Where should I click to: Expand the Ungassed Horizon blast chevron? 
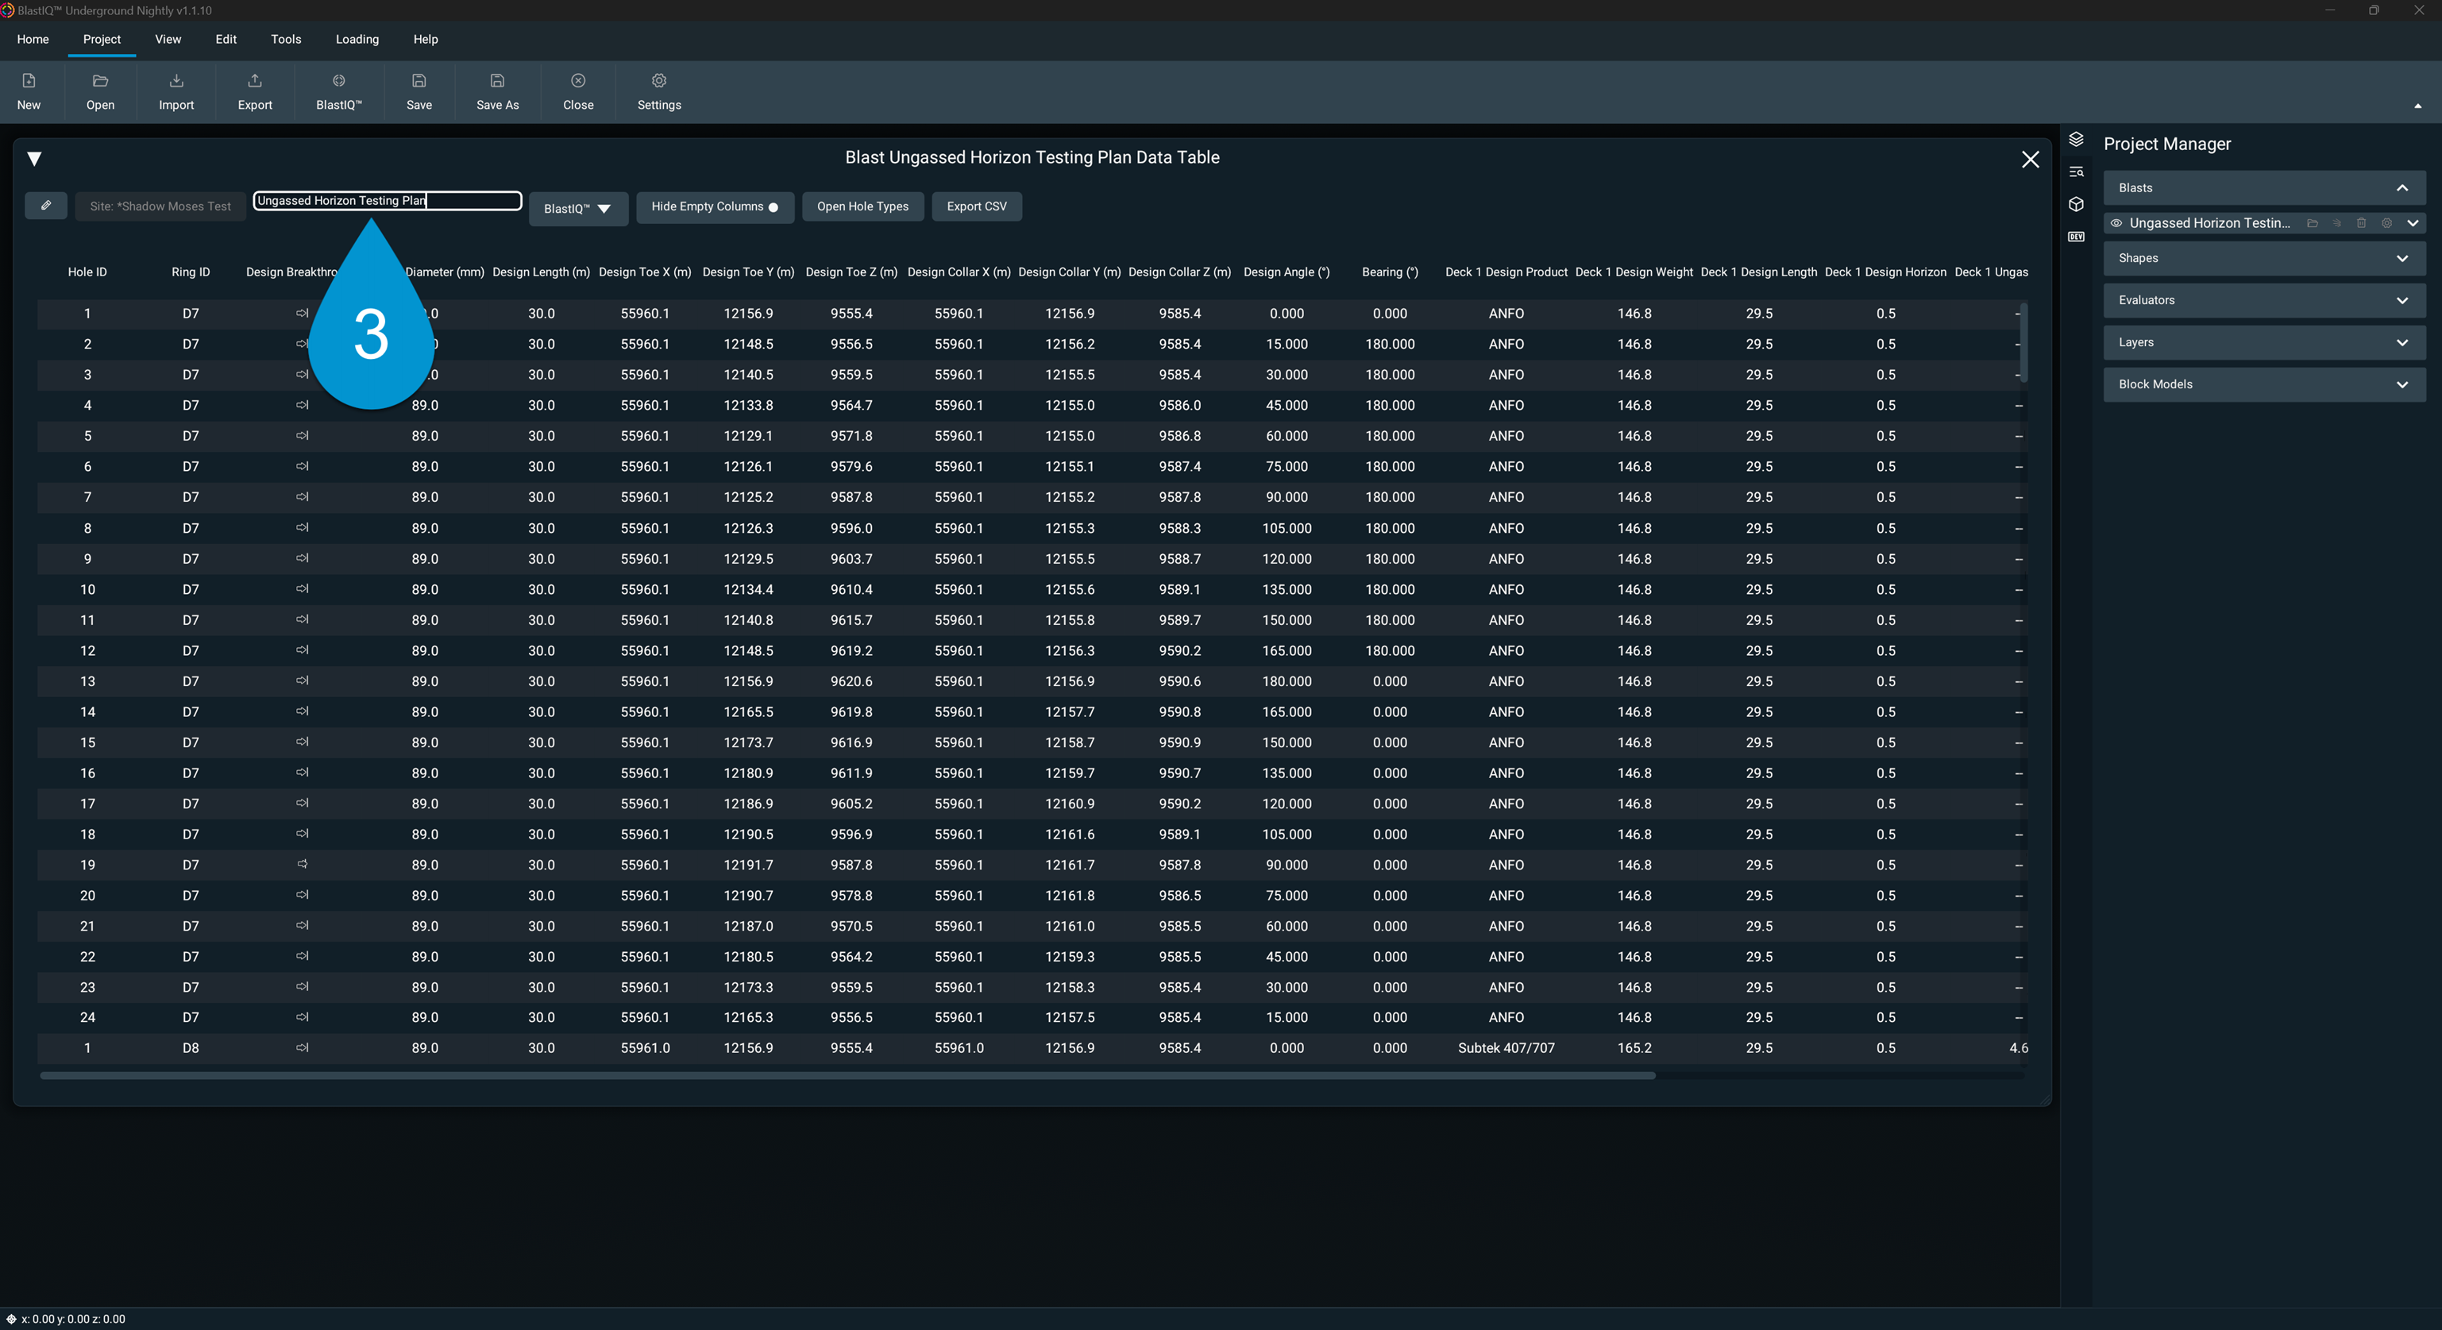[x=2413, y=224]
